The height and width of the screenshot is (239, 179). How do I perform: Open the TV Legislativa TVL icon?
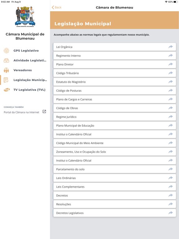(x=7, y=90)
